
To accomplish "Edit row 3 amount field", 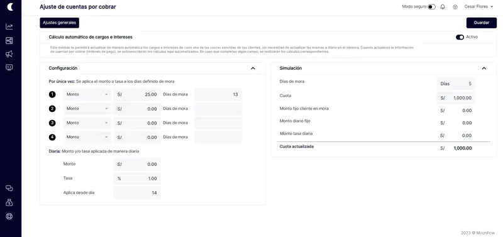I will [x=137, y=123].
